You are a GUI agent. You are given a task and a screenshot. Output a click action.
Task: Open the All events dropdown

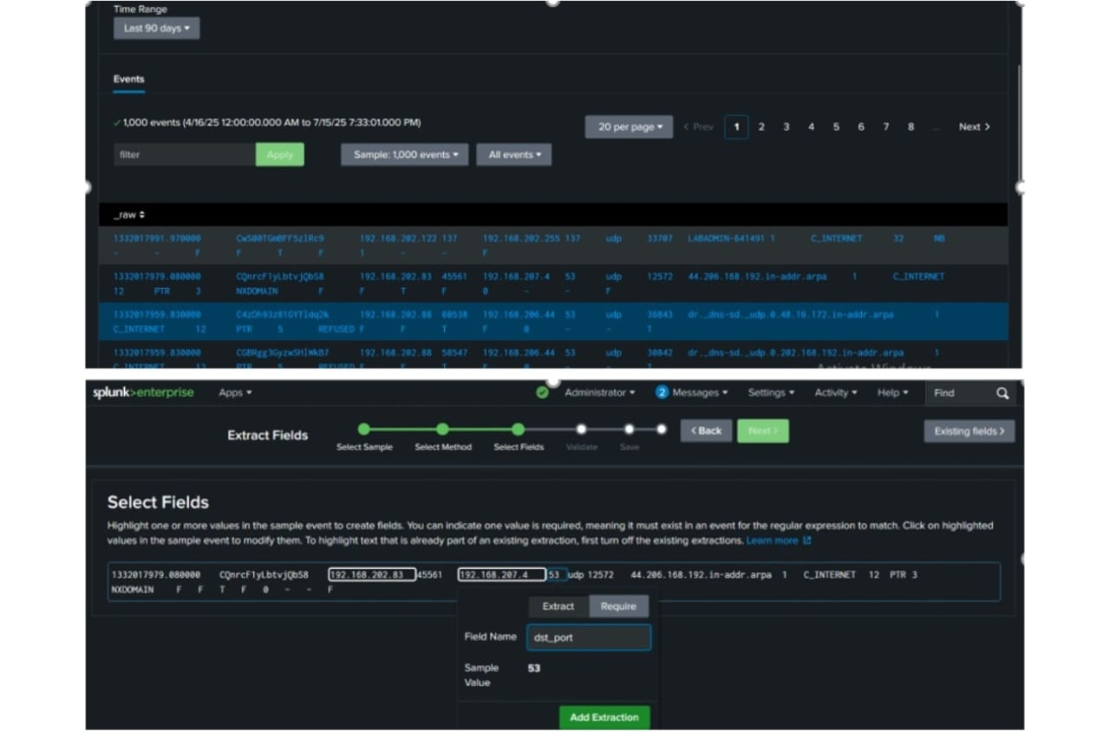coord(514,154)
